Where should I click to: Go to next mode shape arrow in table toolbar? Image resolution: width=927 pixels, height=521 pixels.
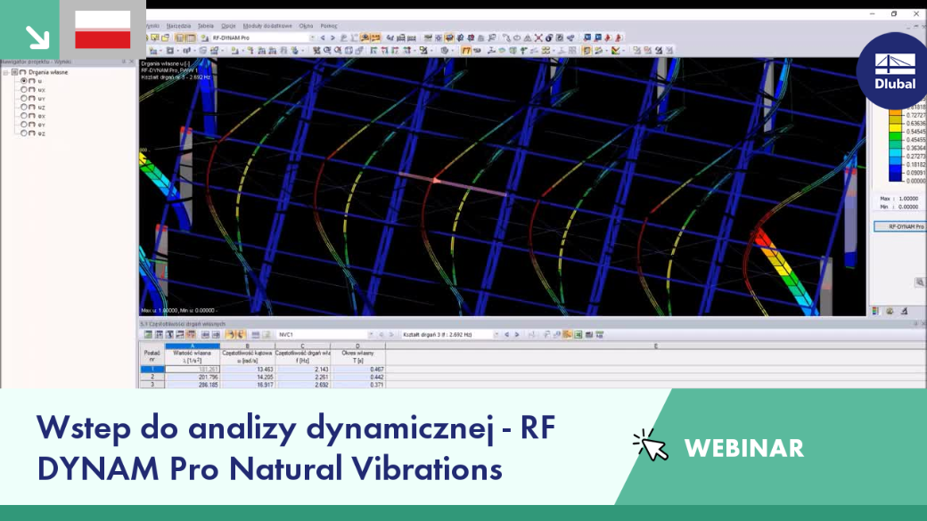517,335
